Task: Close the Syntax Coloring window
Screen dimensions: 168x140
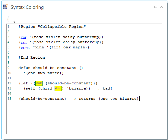Action: 161,7
